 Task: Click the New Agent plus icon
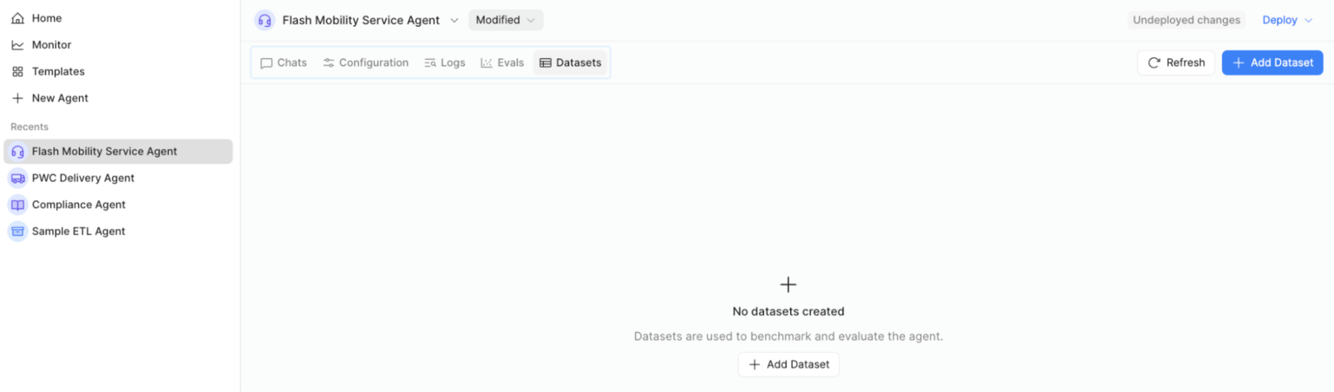tap(18, 99)
